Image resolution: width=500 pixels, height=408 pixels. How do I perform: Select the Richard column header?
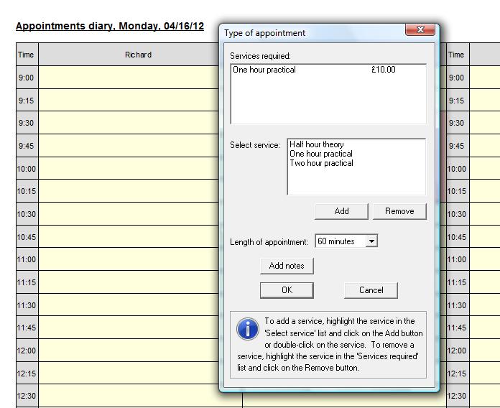pos(138,55)
